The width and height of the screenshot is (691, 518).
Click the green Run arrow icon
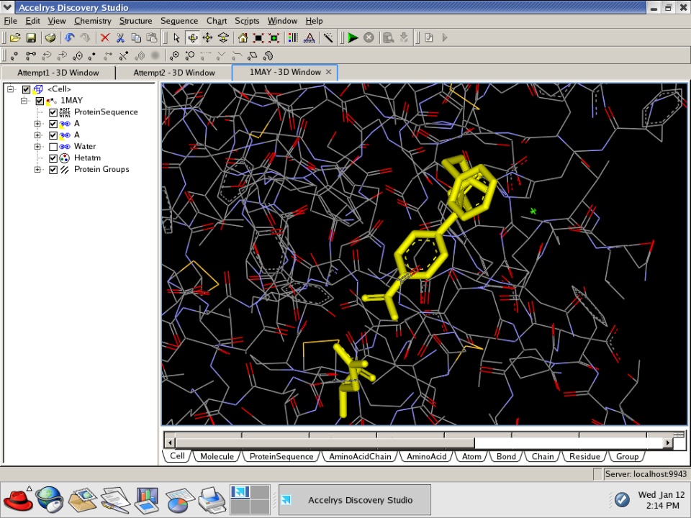point(353,37)
